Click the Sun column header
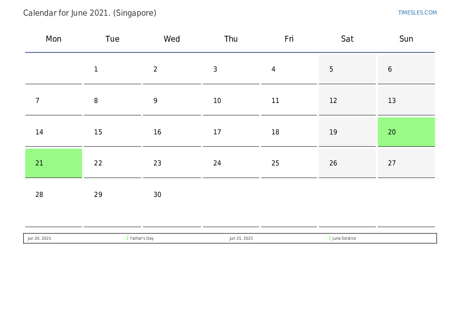This screenshot has width=460, height=325. coord(406,39)
